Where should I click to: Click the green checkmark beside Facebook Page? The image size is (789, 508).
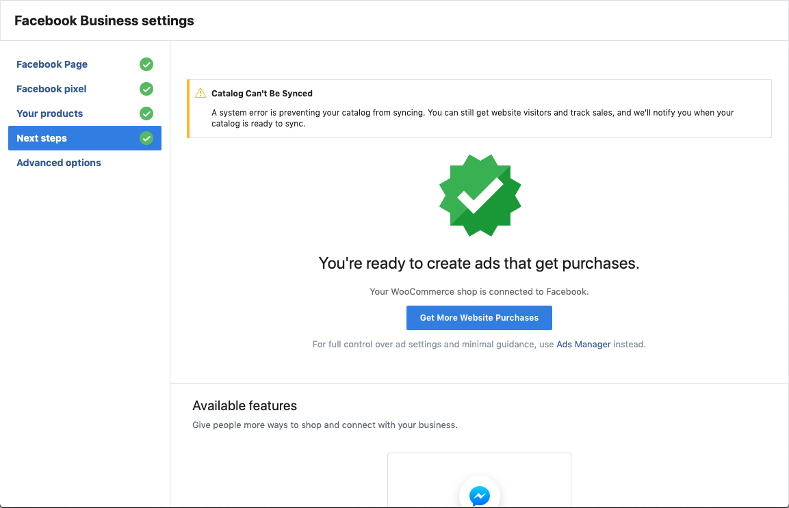tap(146, 64)
